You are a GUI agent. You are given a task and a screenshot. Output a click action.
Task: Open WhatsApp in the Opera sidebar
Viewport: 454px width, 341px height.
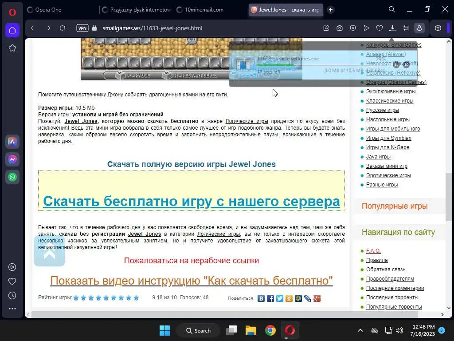12,177
